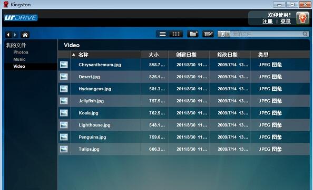Close the Kingston window
Image resolution: width=313 pixels, height=190 pixels.
305,4
